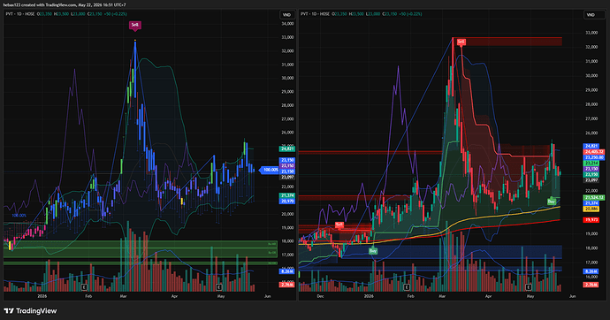Open the earnings E marker near May on left chart
610x320 pixels.
[x=219, y=287]
